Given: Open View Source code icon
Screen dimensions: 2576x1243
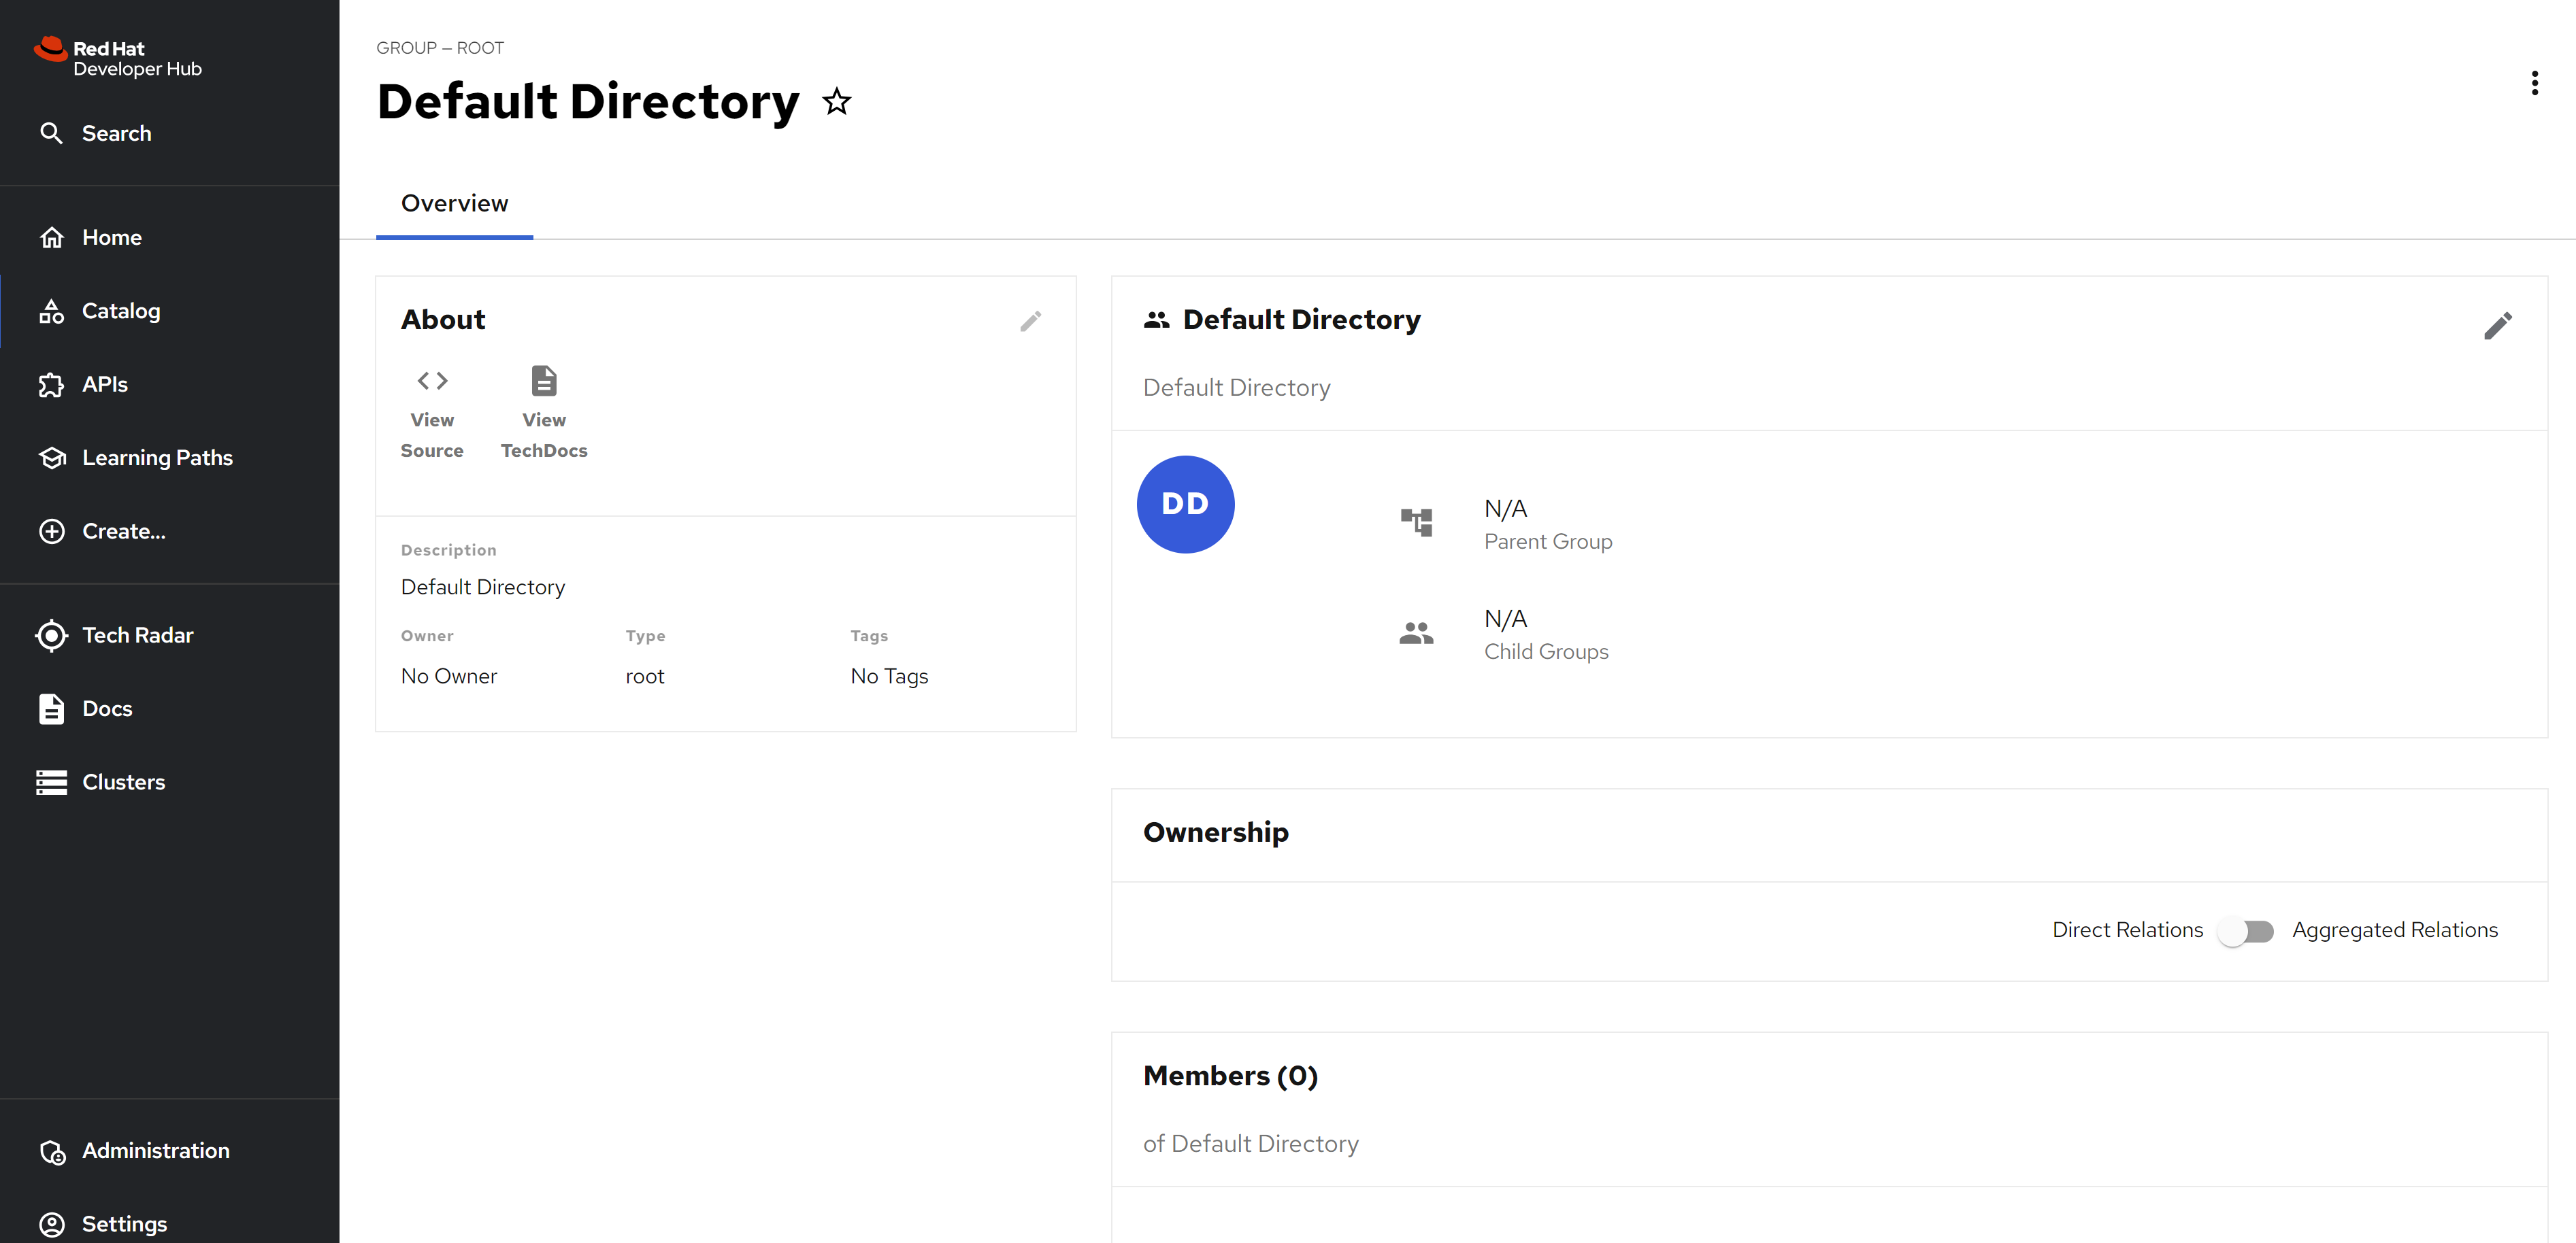Looking at the screenshot, I should 432,381.
